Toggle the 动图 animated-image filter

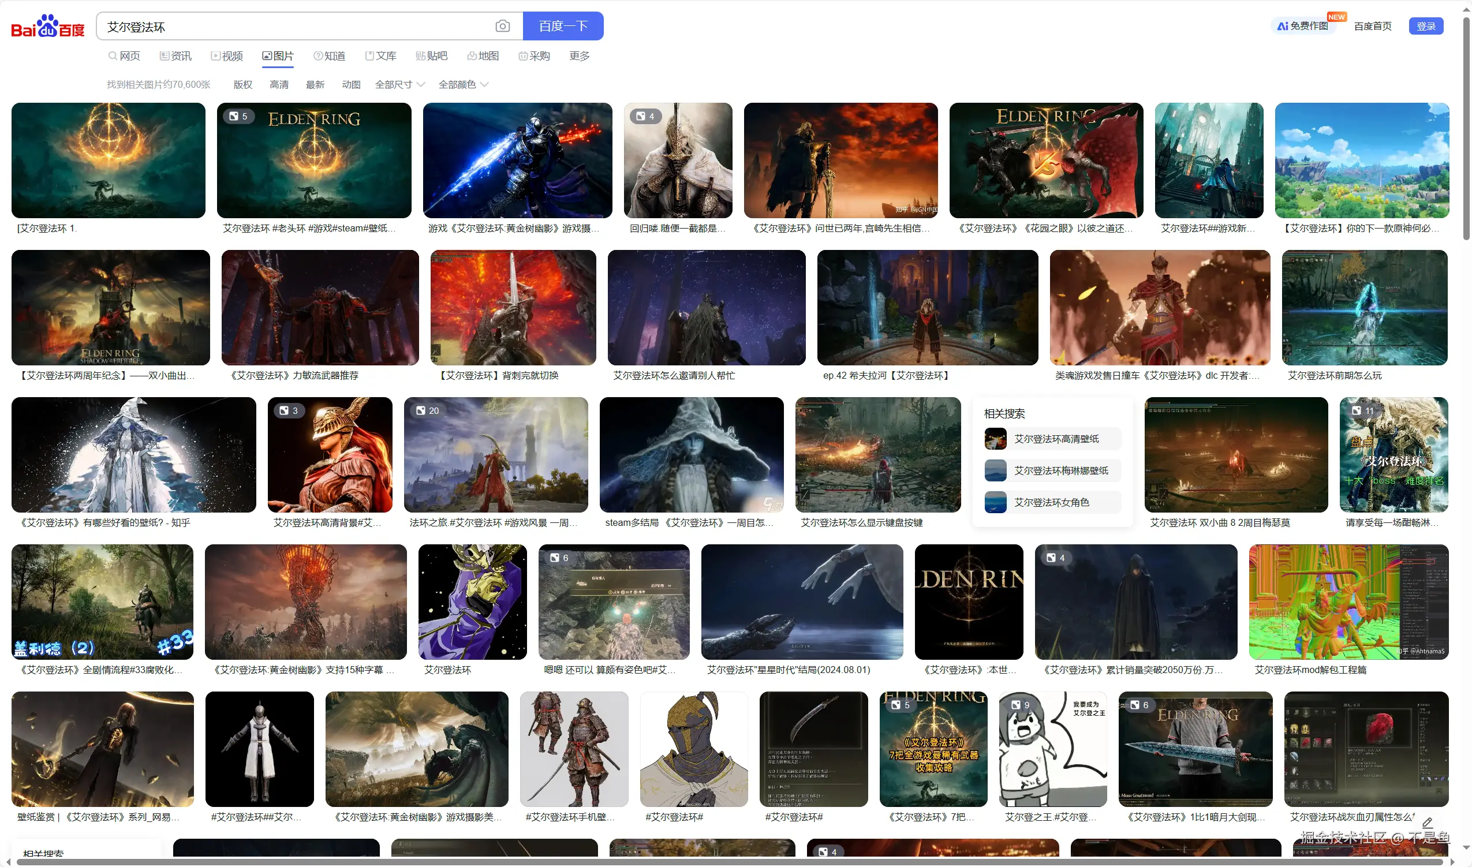tap(350, 84)
